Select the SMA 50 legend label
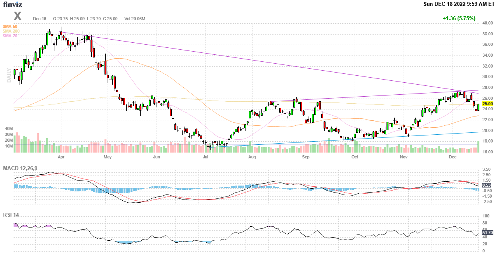The height and width of the screenshot is (257, 498). pos(10,26)
